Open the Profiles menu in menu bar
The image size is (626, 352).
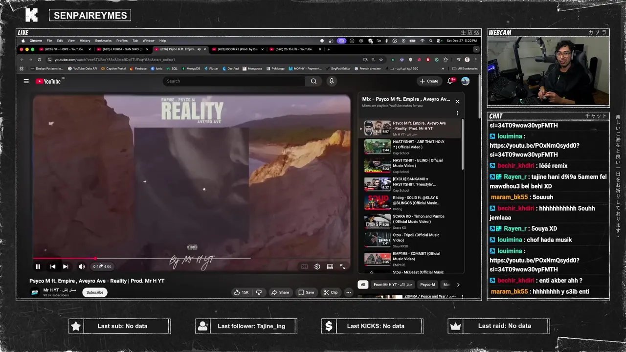(122, 41)
